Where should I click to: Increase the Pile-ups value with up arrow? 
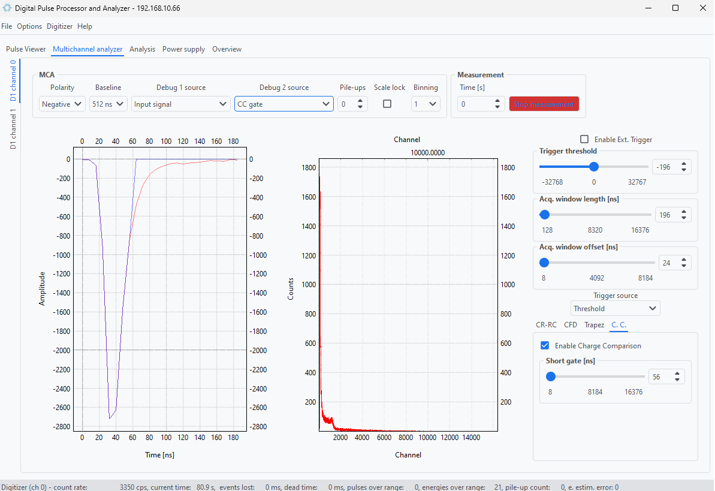pyautogui.click(x=360, y=101)
